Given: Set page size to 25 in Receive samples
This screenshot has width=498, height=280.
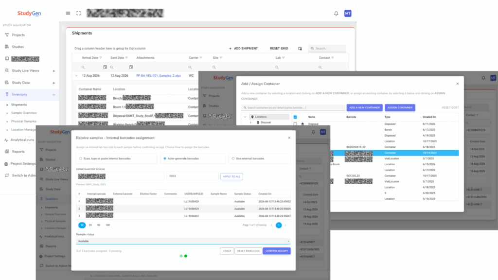Looking at the screenshot, I should point(90,225).
